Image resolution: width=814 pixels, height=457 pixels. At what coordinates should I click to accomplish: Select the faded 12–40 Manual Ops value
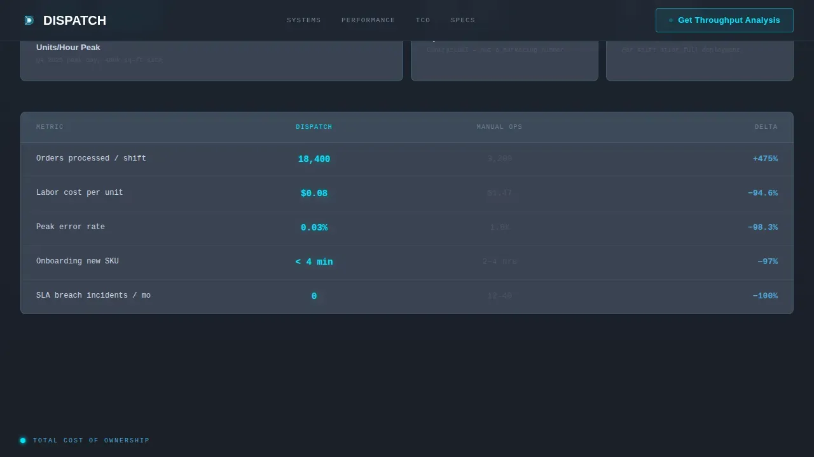click(x=500, y=296)
